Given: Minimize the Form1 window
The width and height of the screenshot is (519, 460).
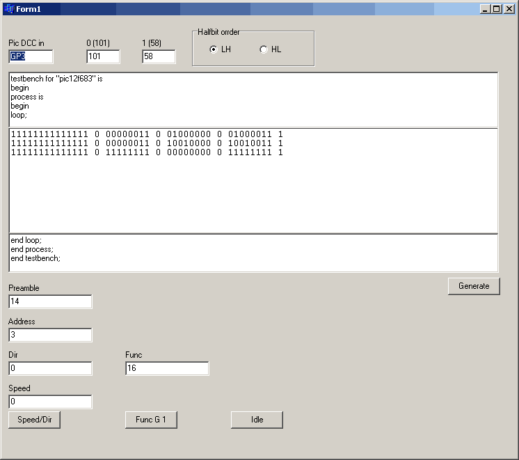Looking at the screenshot, I should point(485,9).
